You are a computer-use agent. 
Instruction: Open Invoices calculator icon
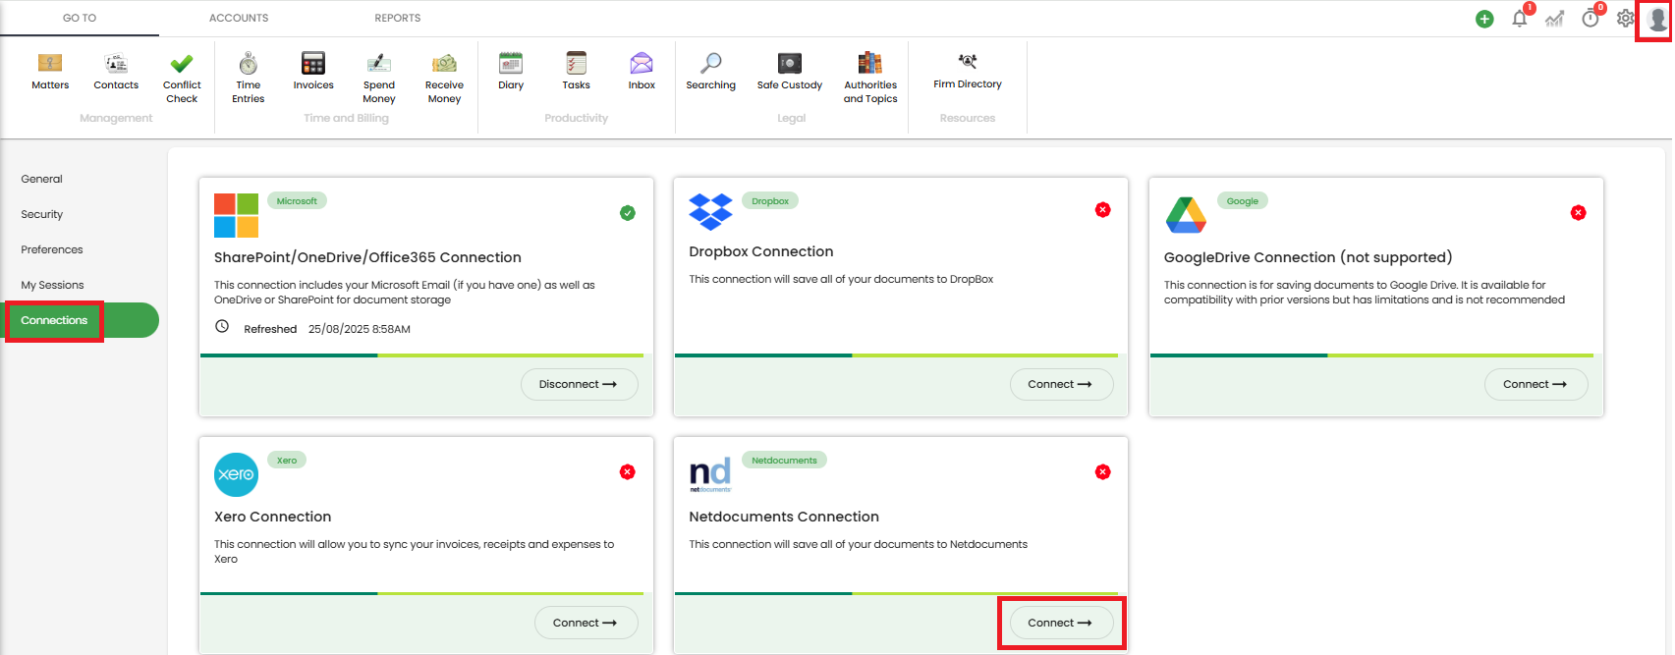[x=313, y=64]
